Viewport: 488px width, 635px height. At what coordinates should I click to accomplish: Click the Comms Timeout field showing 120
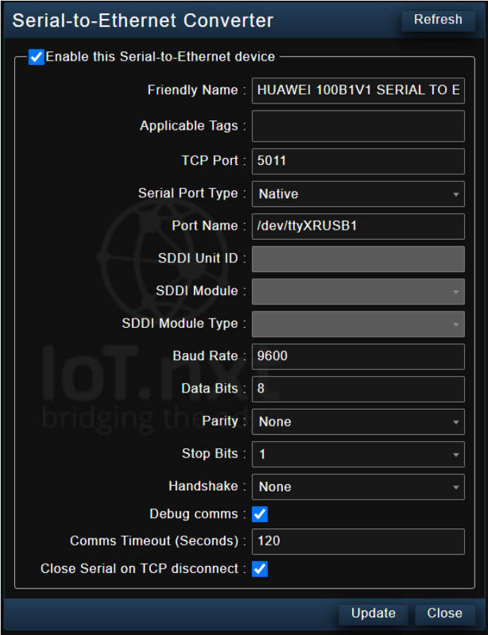click(x=358, y=541)
